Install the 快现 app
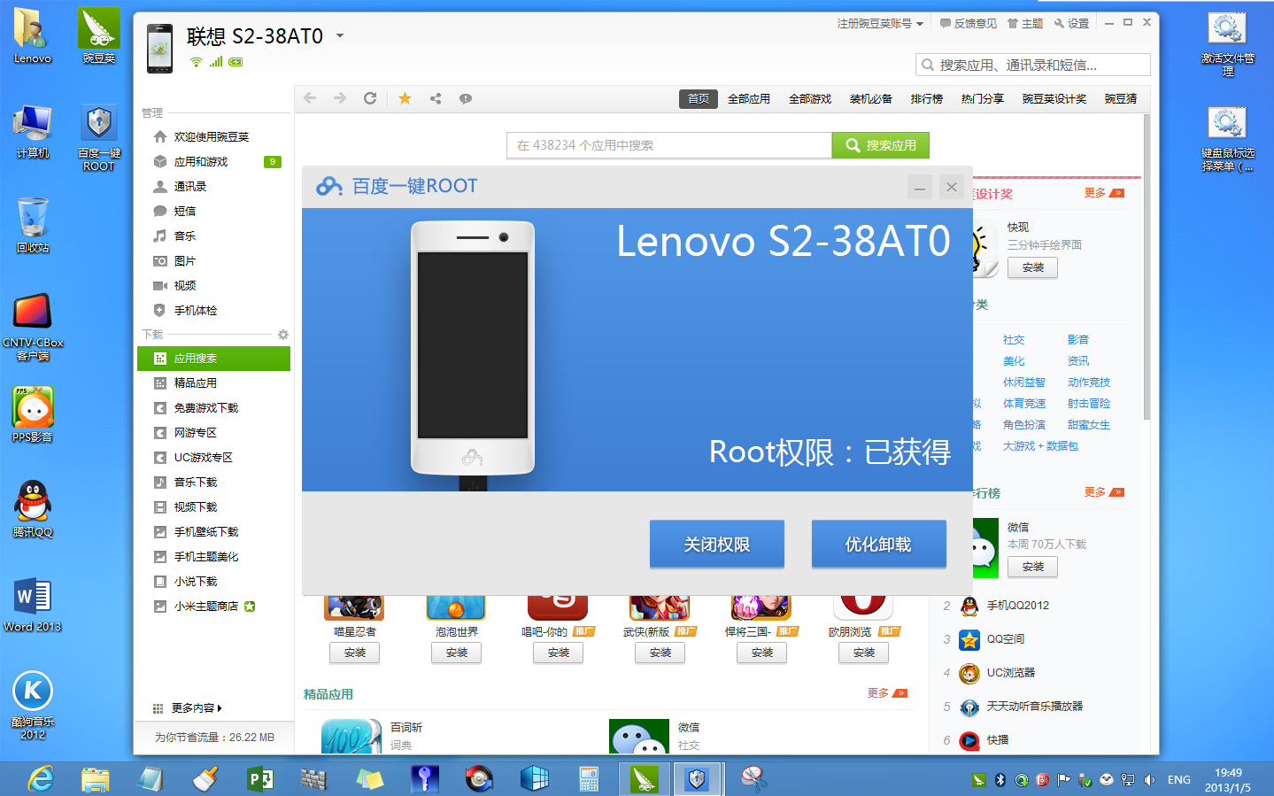Screen dimensions: 1274x796 1032,267
